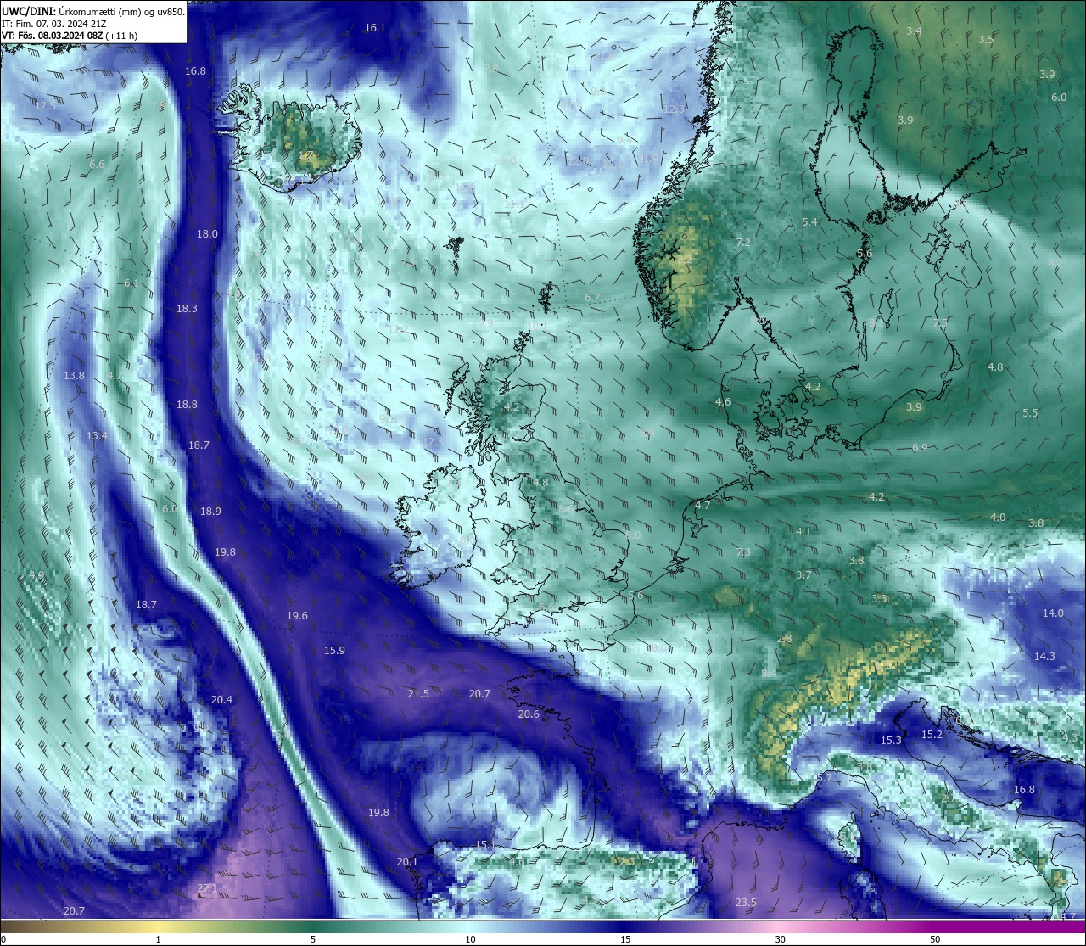This screenshot has height=946, width=1086.
Task: Click the 13.8 value label
Action: tap(74, 376)
